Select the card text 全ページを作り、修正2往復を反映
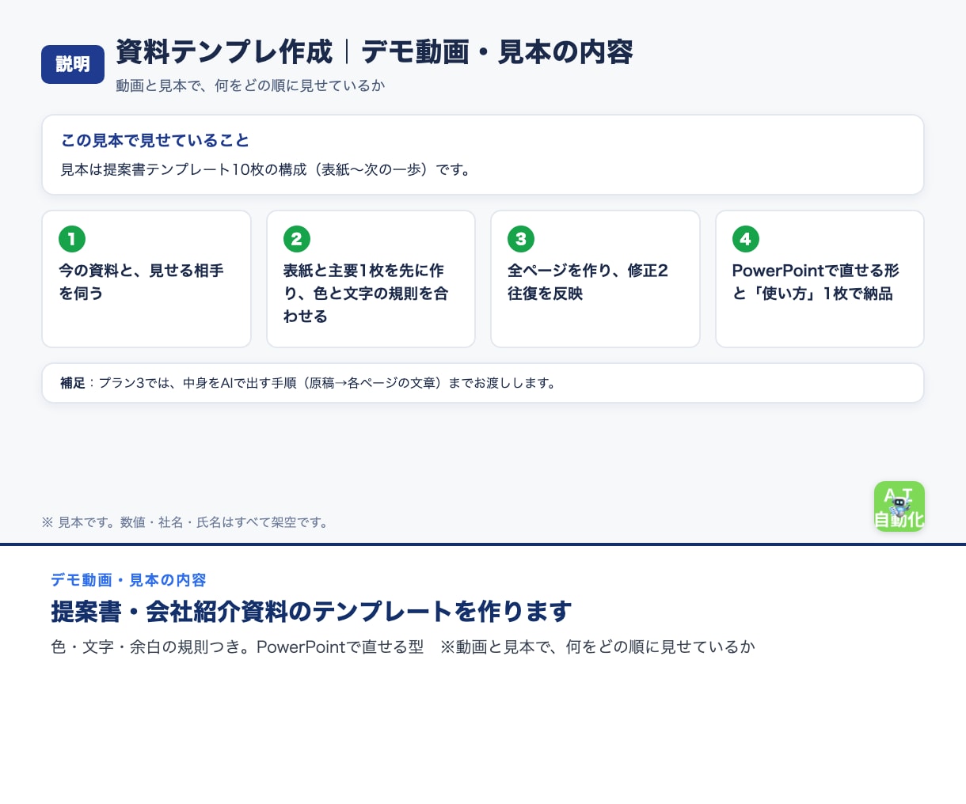Viewport: 966px width, 804px height. point(588,282)
